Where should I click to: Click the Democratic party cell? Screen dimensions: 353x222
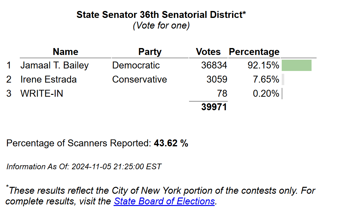[136, 65]
